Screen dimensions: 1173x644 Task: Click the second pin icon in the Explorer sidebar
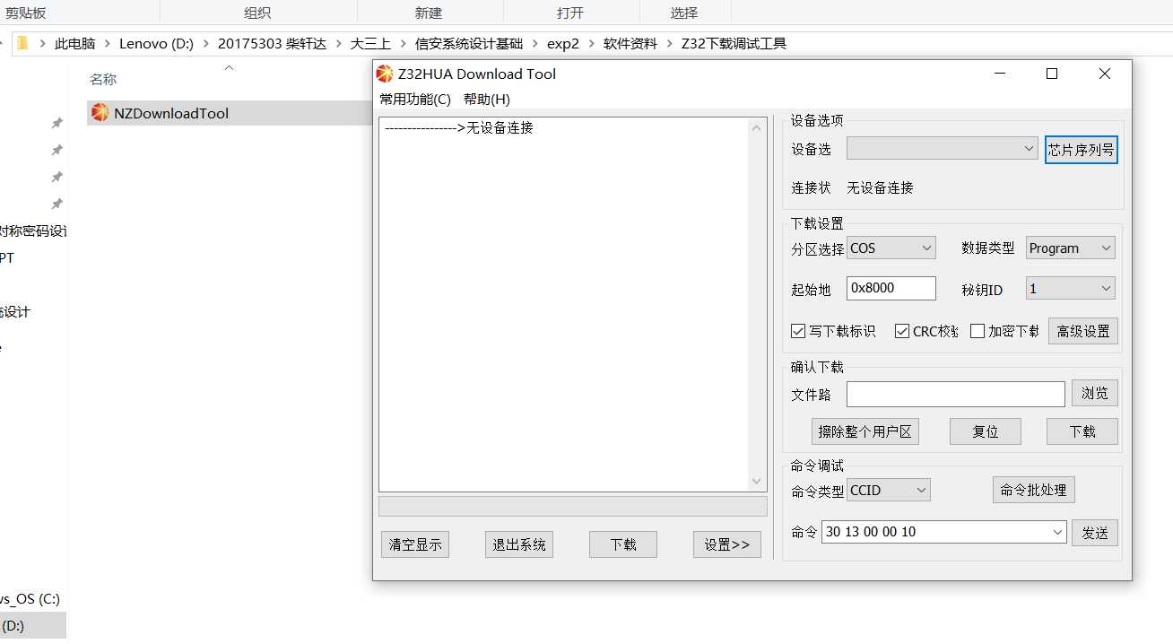(x=56, y=150)
